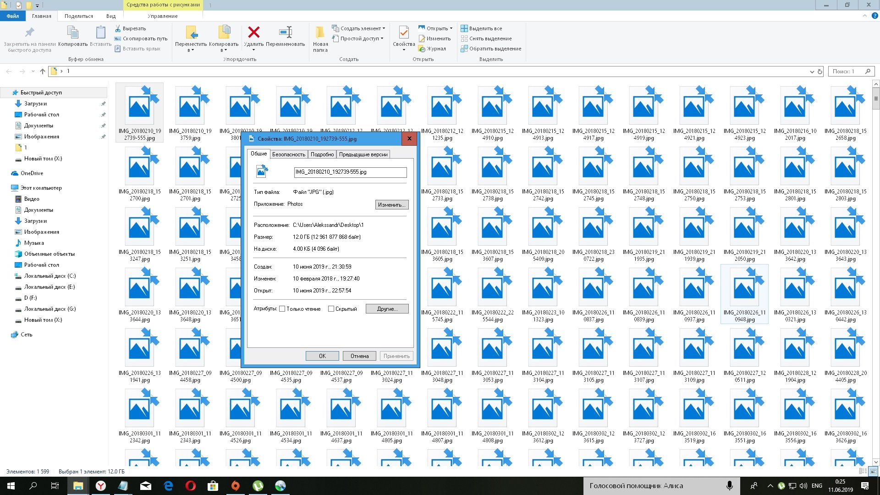
Task: Click the Change (Изменить...) application button
Action: click(x=391, y=205)
